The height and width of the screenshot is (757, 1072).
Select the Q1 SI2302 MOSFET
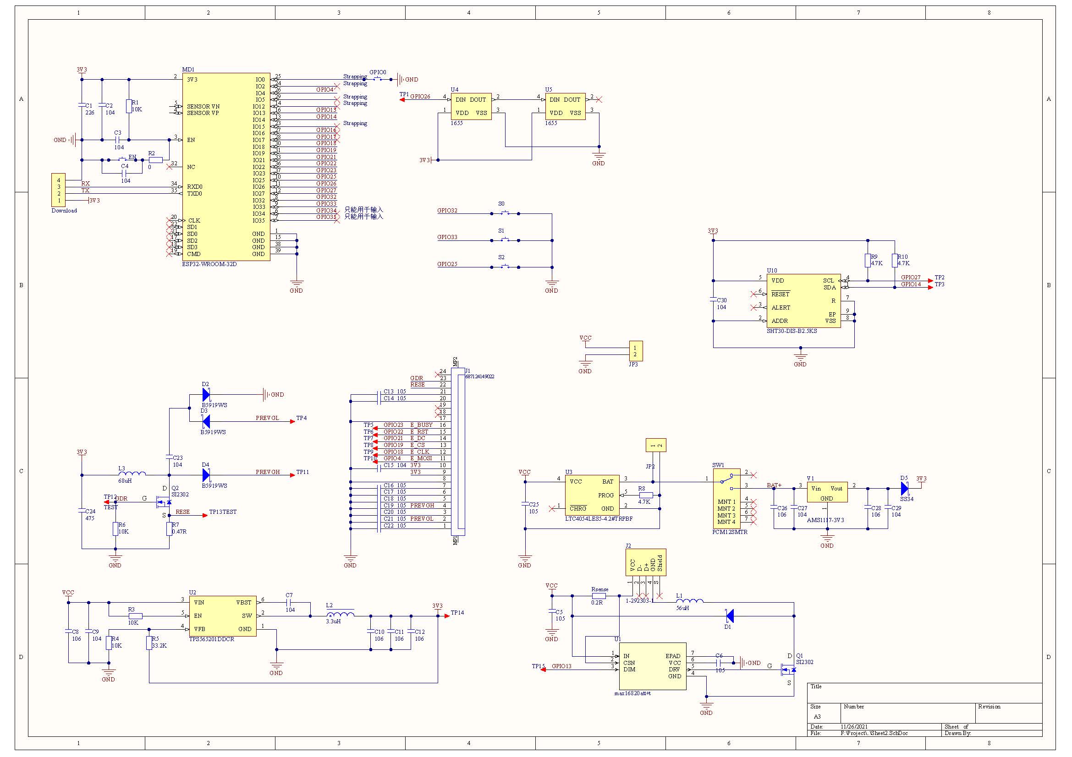[788, 670]
